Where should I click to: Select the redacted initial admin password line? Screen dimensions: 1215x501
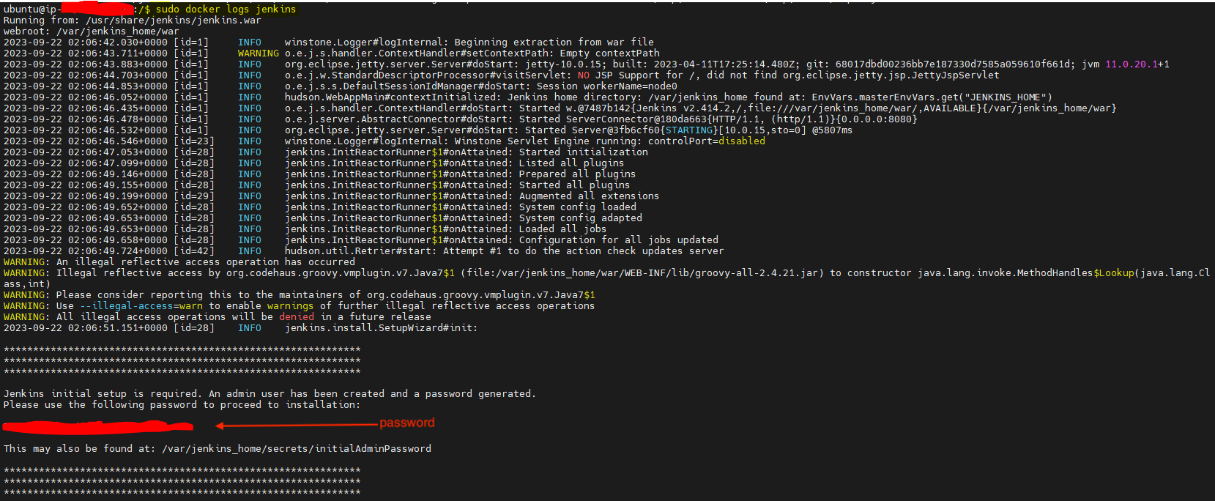[98, 426]
